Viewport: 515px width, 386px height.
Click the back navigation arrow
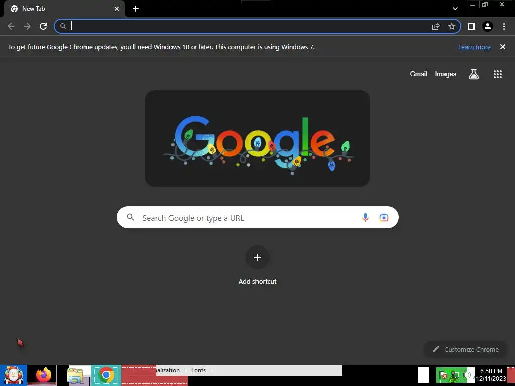[11, 26]
